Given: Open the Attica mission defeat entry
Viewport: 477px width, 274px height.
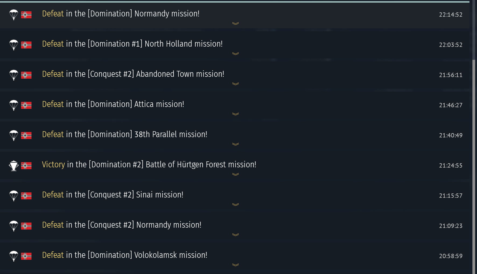Looking at the screenshot, I should point(113,104).
